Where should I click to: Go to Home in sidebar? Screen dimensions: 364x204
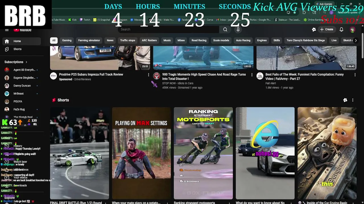(x=22, y=41)
